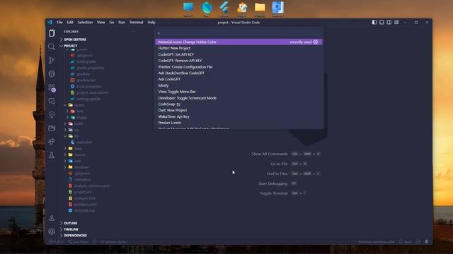Select CodeGPT: Set API KEY command
453x254 pixels.
(x=239, y=54)
